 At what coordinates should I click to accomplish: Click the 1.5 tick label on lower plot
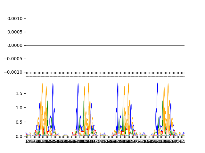19,93
